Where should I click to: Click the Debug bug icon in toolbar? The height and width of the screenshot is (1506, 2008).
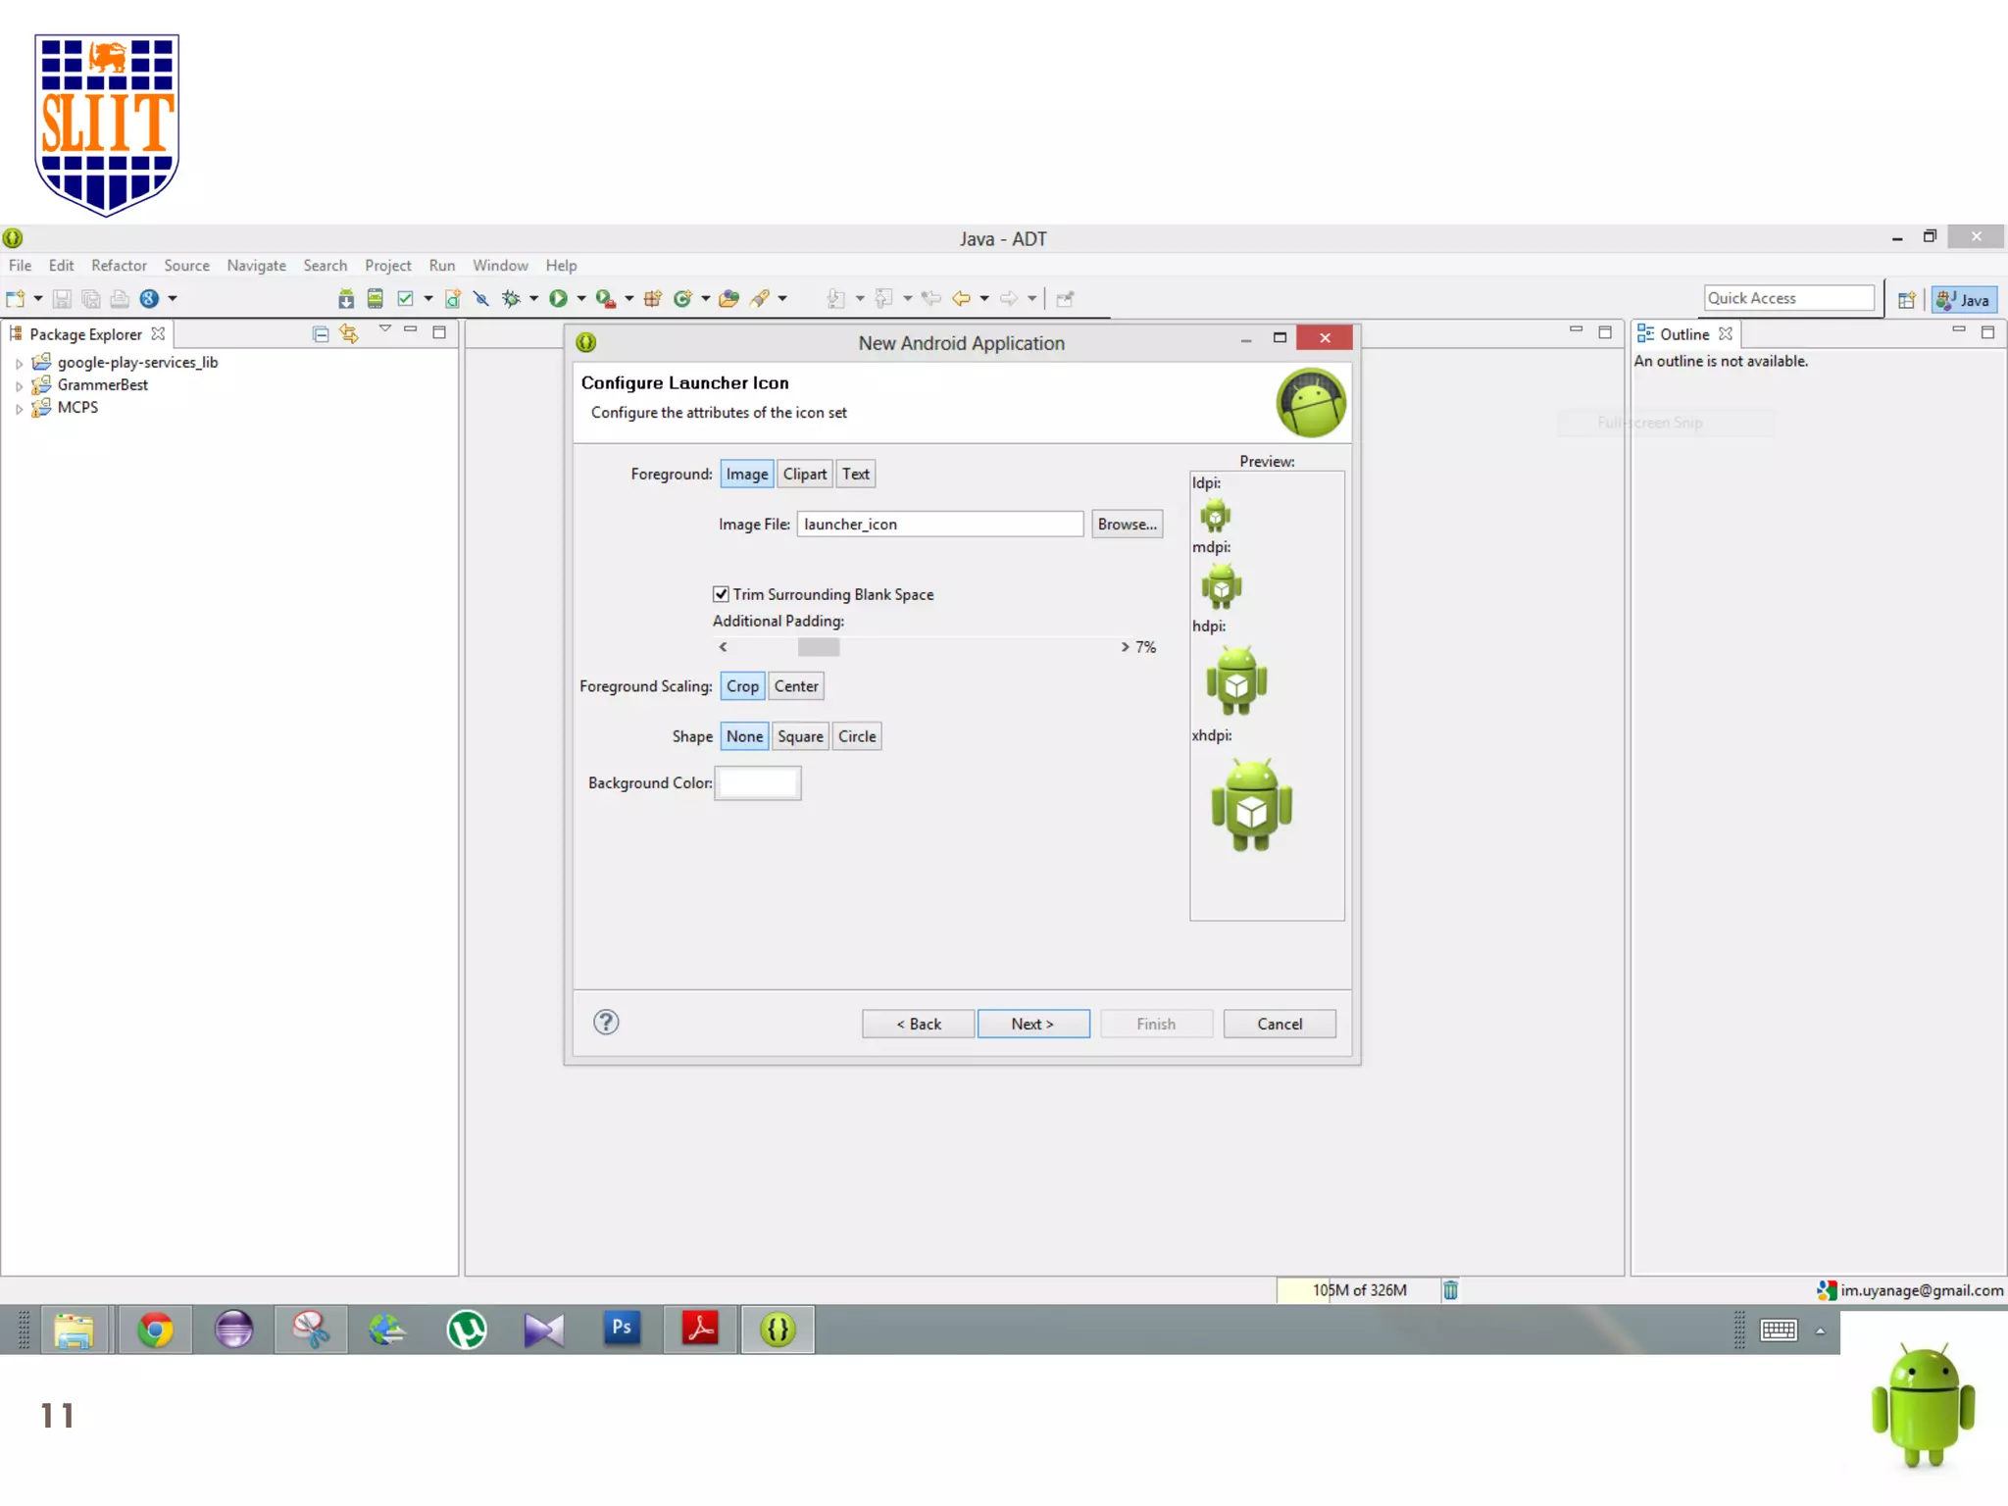(511, 299)
